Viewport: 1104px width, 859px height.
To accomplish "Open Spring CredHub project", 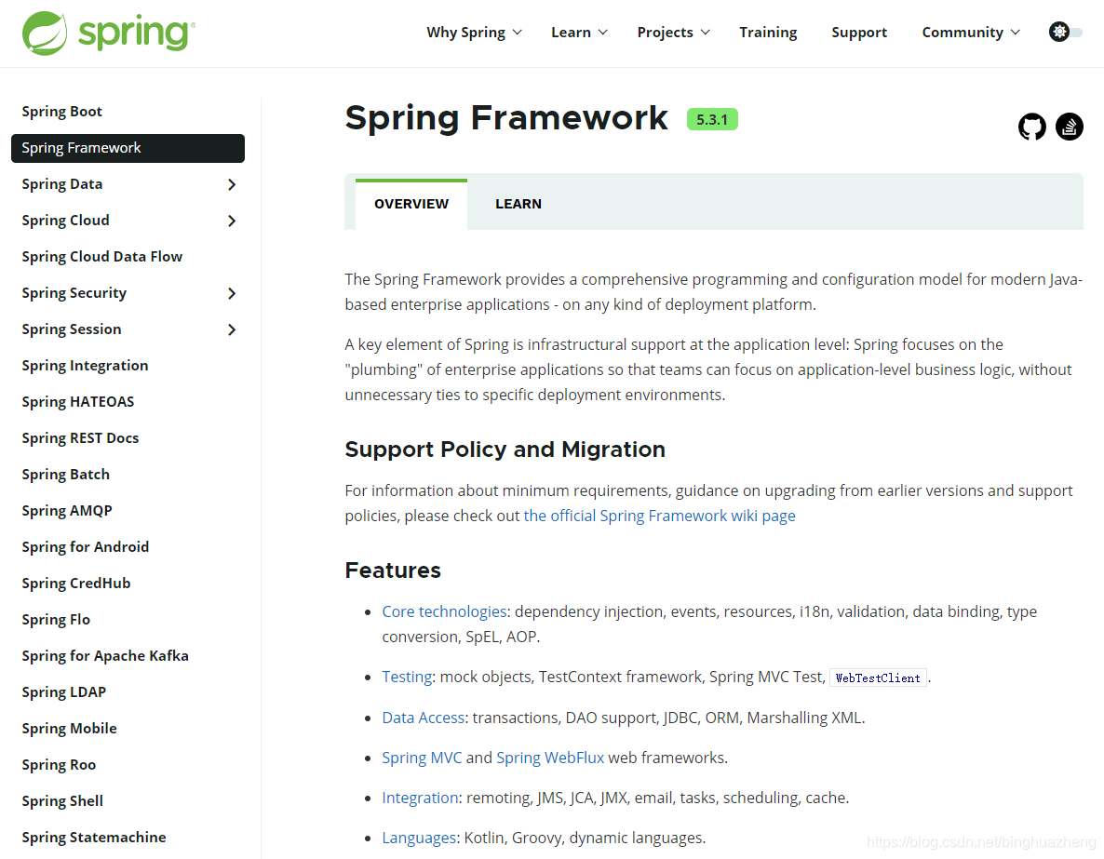I will (x=76, y=583).
